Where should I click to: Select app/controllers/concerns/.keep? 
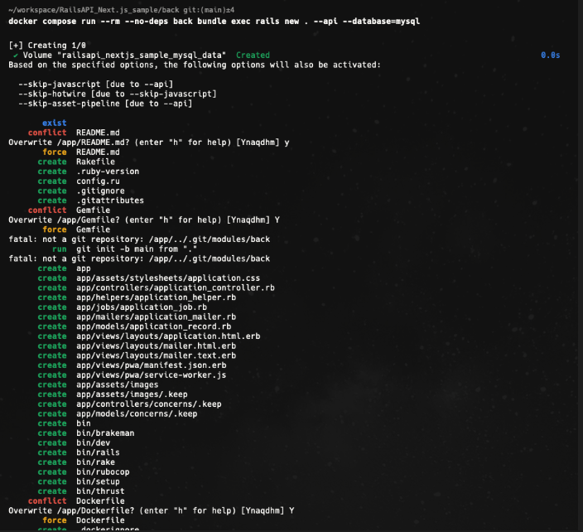pyautogui.click(x=149, y=404)
